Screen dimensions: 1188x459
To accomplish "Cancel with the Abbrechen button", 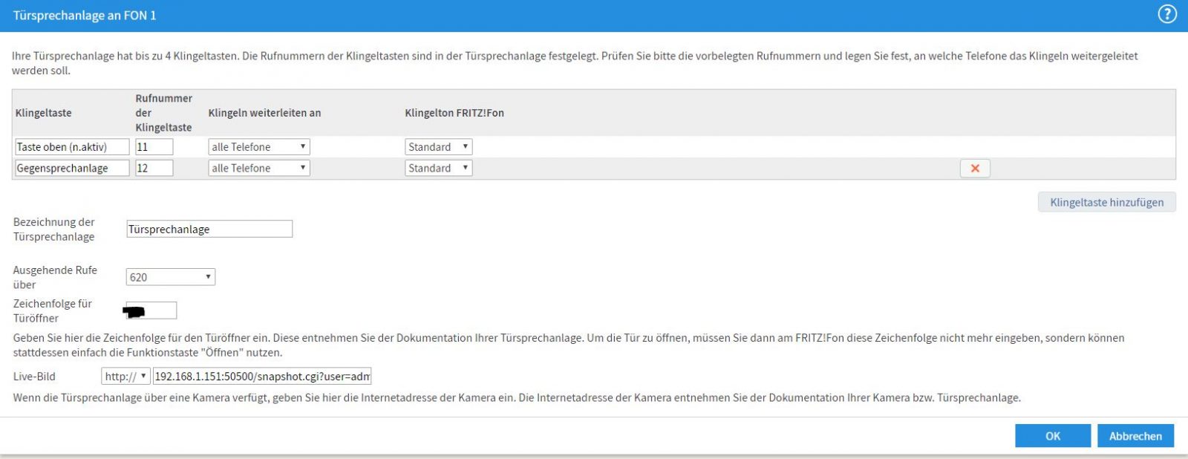I will pos(1135,436).
